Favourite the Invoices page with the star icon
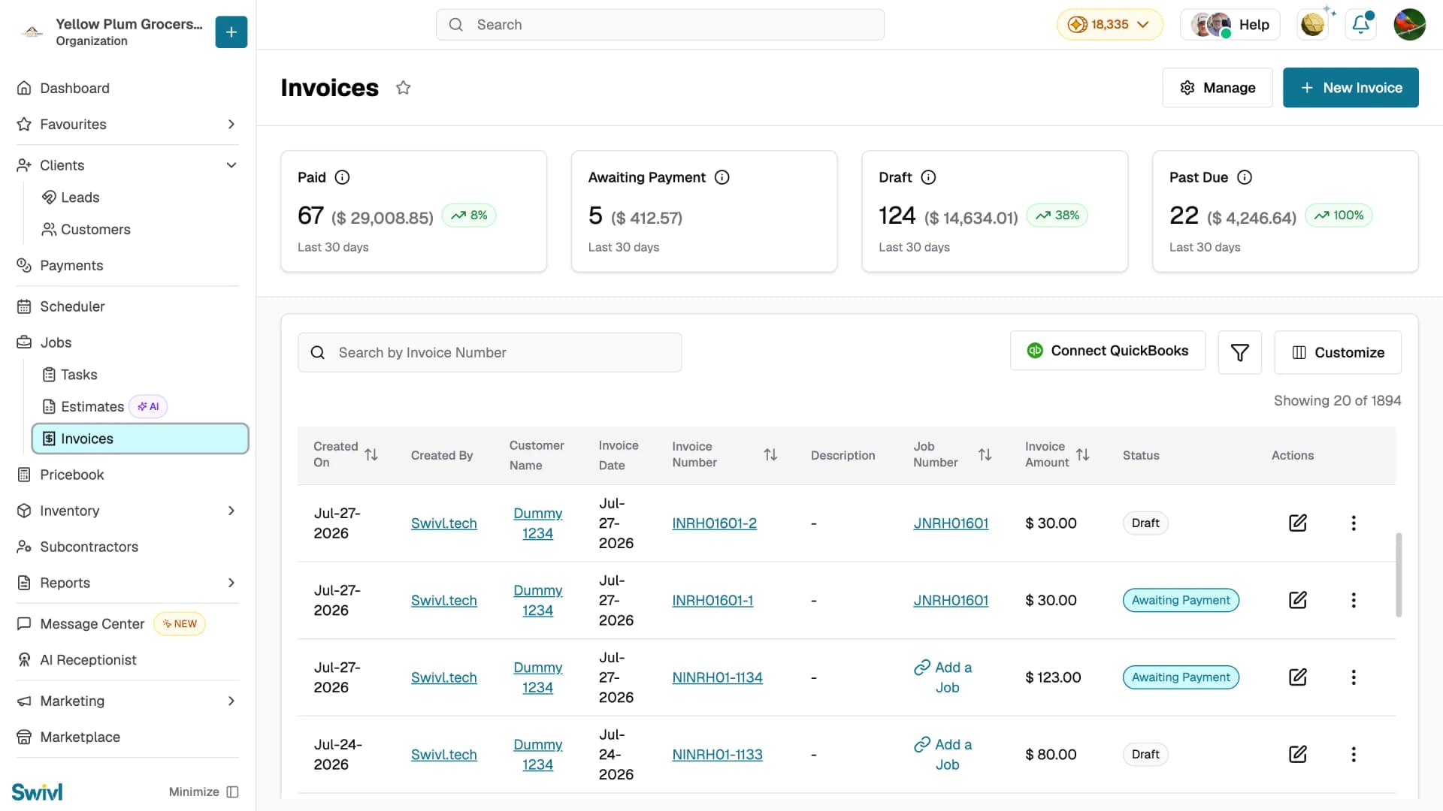 tap(404, 88)
